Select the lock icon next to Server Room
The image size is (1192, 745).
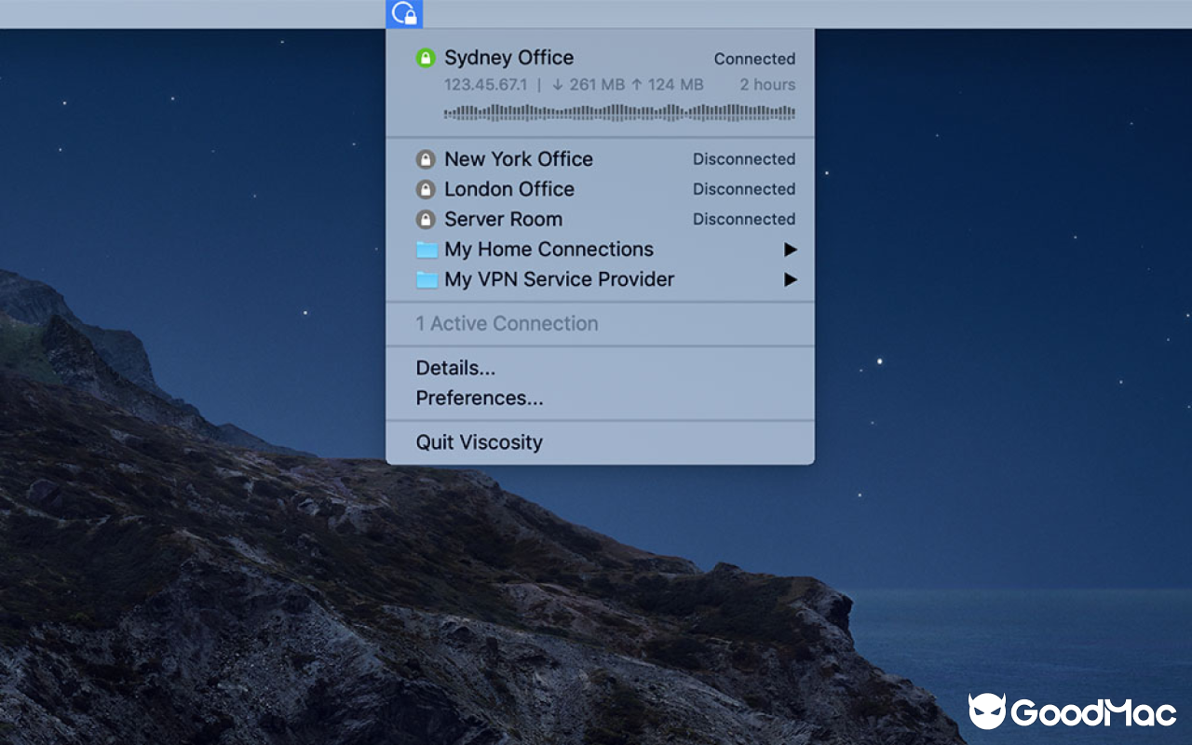(x=427, y=219)
